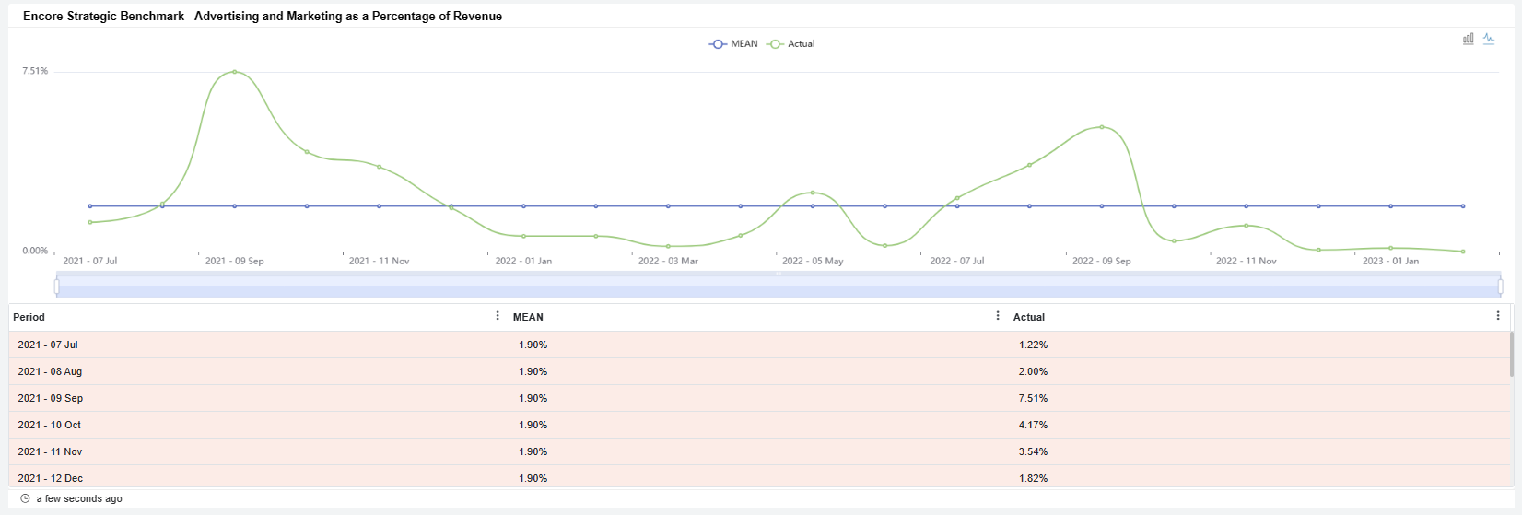Click the clock icon beside last refresh time
This screenshot has height=515, width=1522.
click(x=25, y=498)
